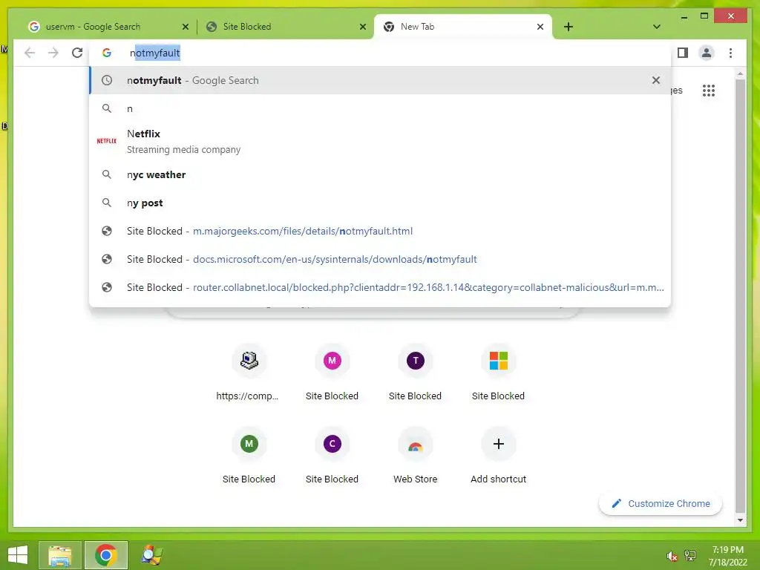Open the Chrome side panel icon
Image resolution: width=760 pixels, height=570 pixels.
[x=683, y=53]
